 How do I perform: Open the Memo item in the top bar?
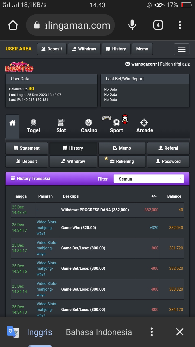(x=142, y=49)
